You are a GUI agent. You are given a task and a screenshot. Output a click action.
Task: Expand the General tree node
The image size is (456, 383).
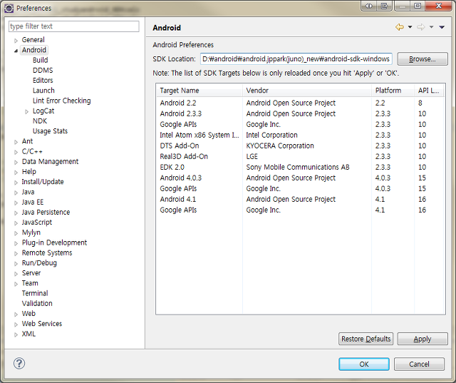click(16, 41)
